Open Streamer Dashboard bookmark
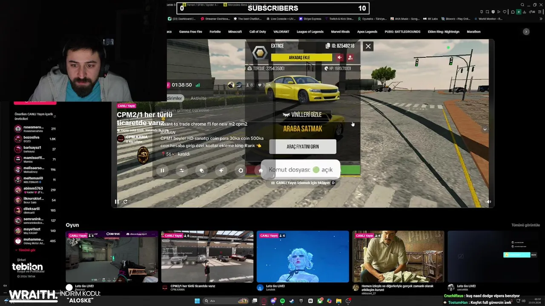The width and height of the screenshot is (545, 306). click(x=215, y=19)
